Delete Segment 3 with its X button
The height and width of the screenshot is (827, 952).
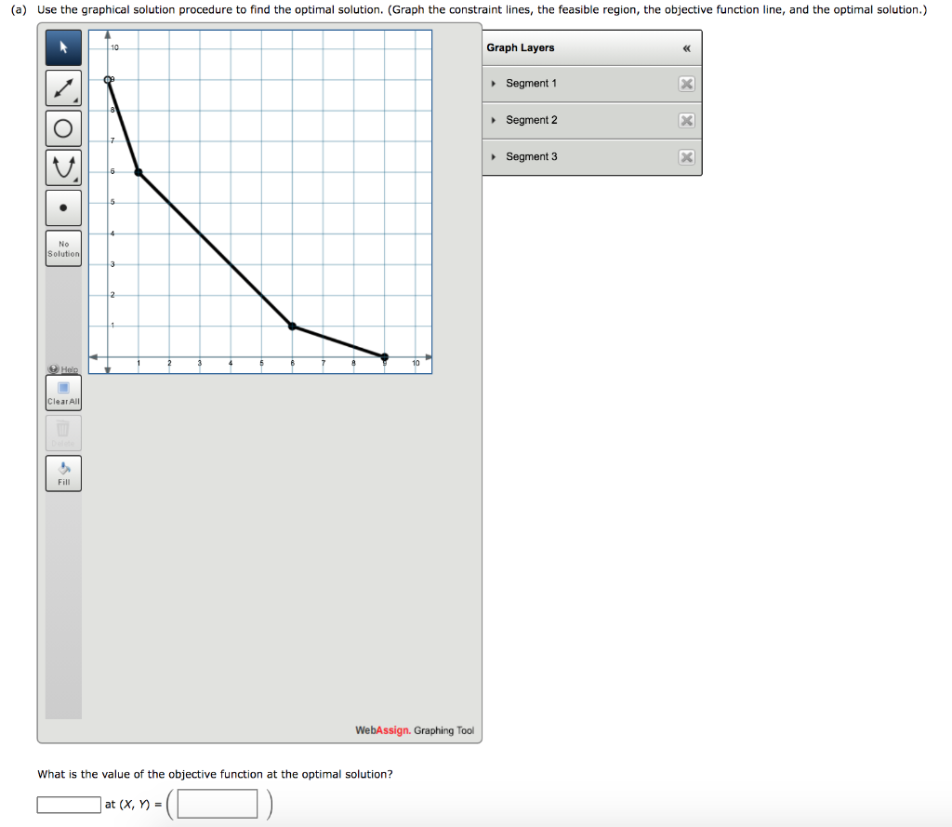click(686, 156)
